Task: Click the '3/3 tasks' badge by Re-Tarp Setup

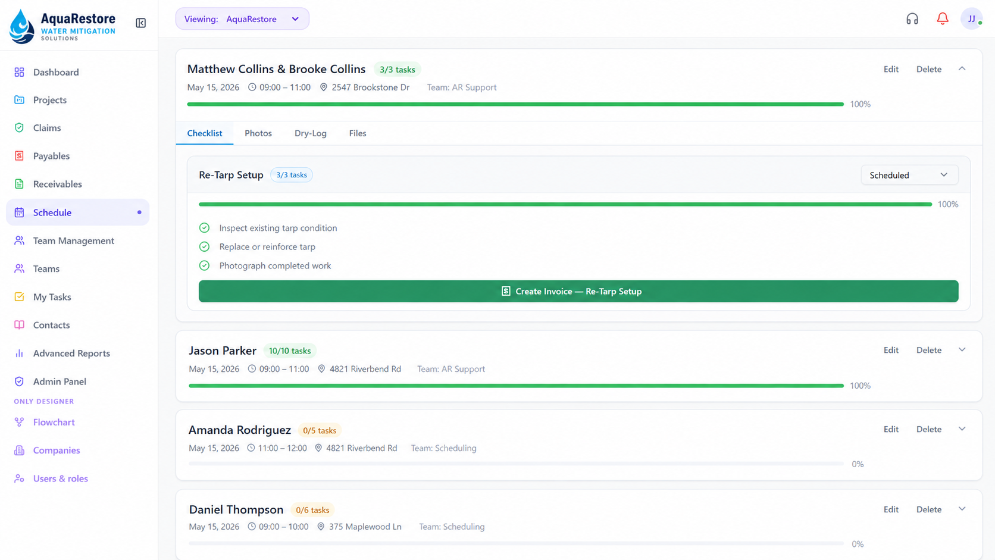Action: click(292, 175)
